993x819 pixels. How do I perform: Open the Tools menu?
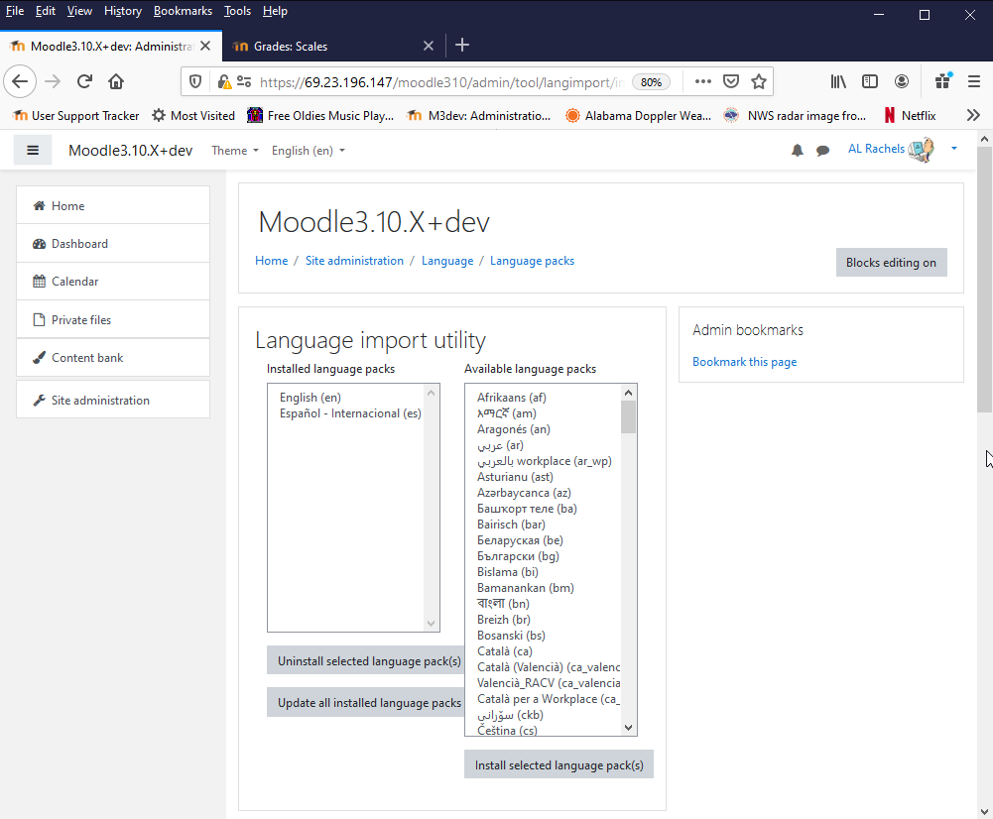[237, 11]
